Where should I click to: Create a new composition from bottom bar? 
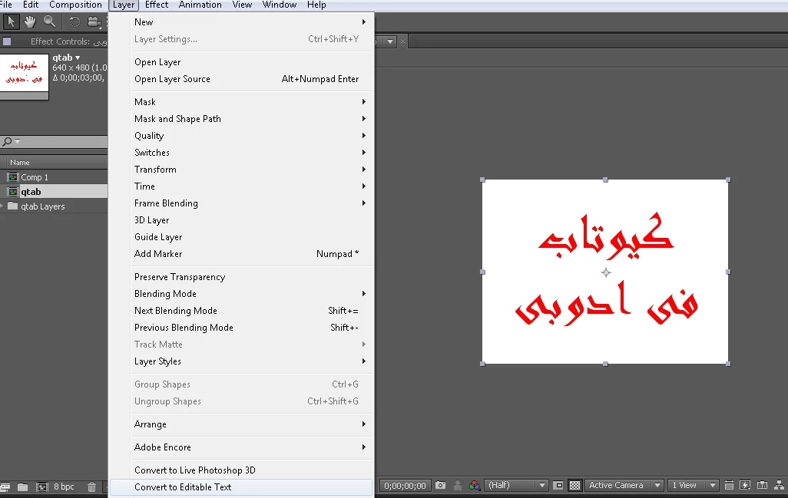point(42,486)
